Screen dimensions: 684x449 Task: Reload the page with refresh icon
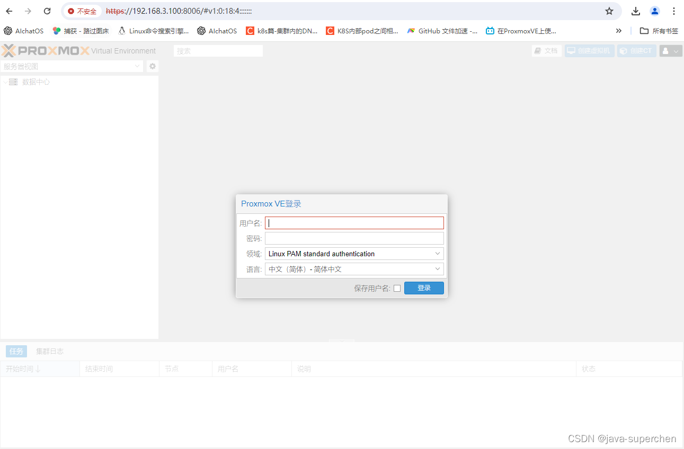pos(47,11)
